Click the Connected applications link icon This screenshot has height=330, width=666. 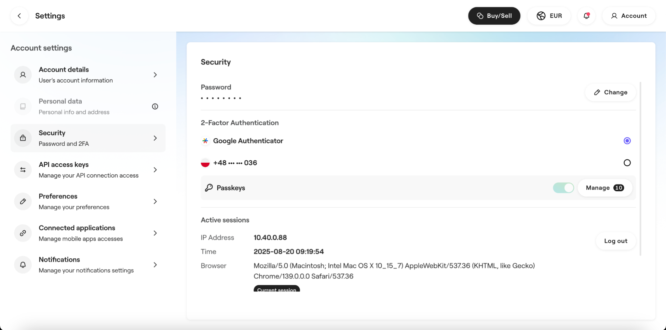[23, 233]
